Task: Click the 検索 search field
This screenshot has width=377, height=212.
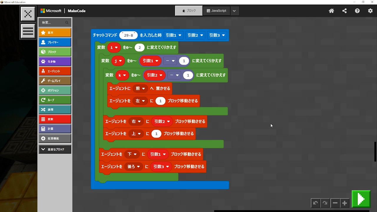Action: click(53, 22)
